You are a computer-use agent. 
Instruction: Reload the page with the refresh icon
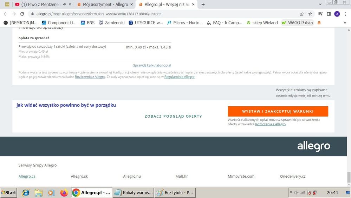point(22,14)
